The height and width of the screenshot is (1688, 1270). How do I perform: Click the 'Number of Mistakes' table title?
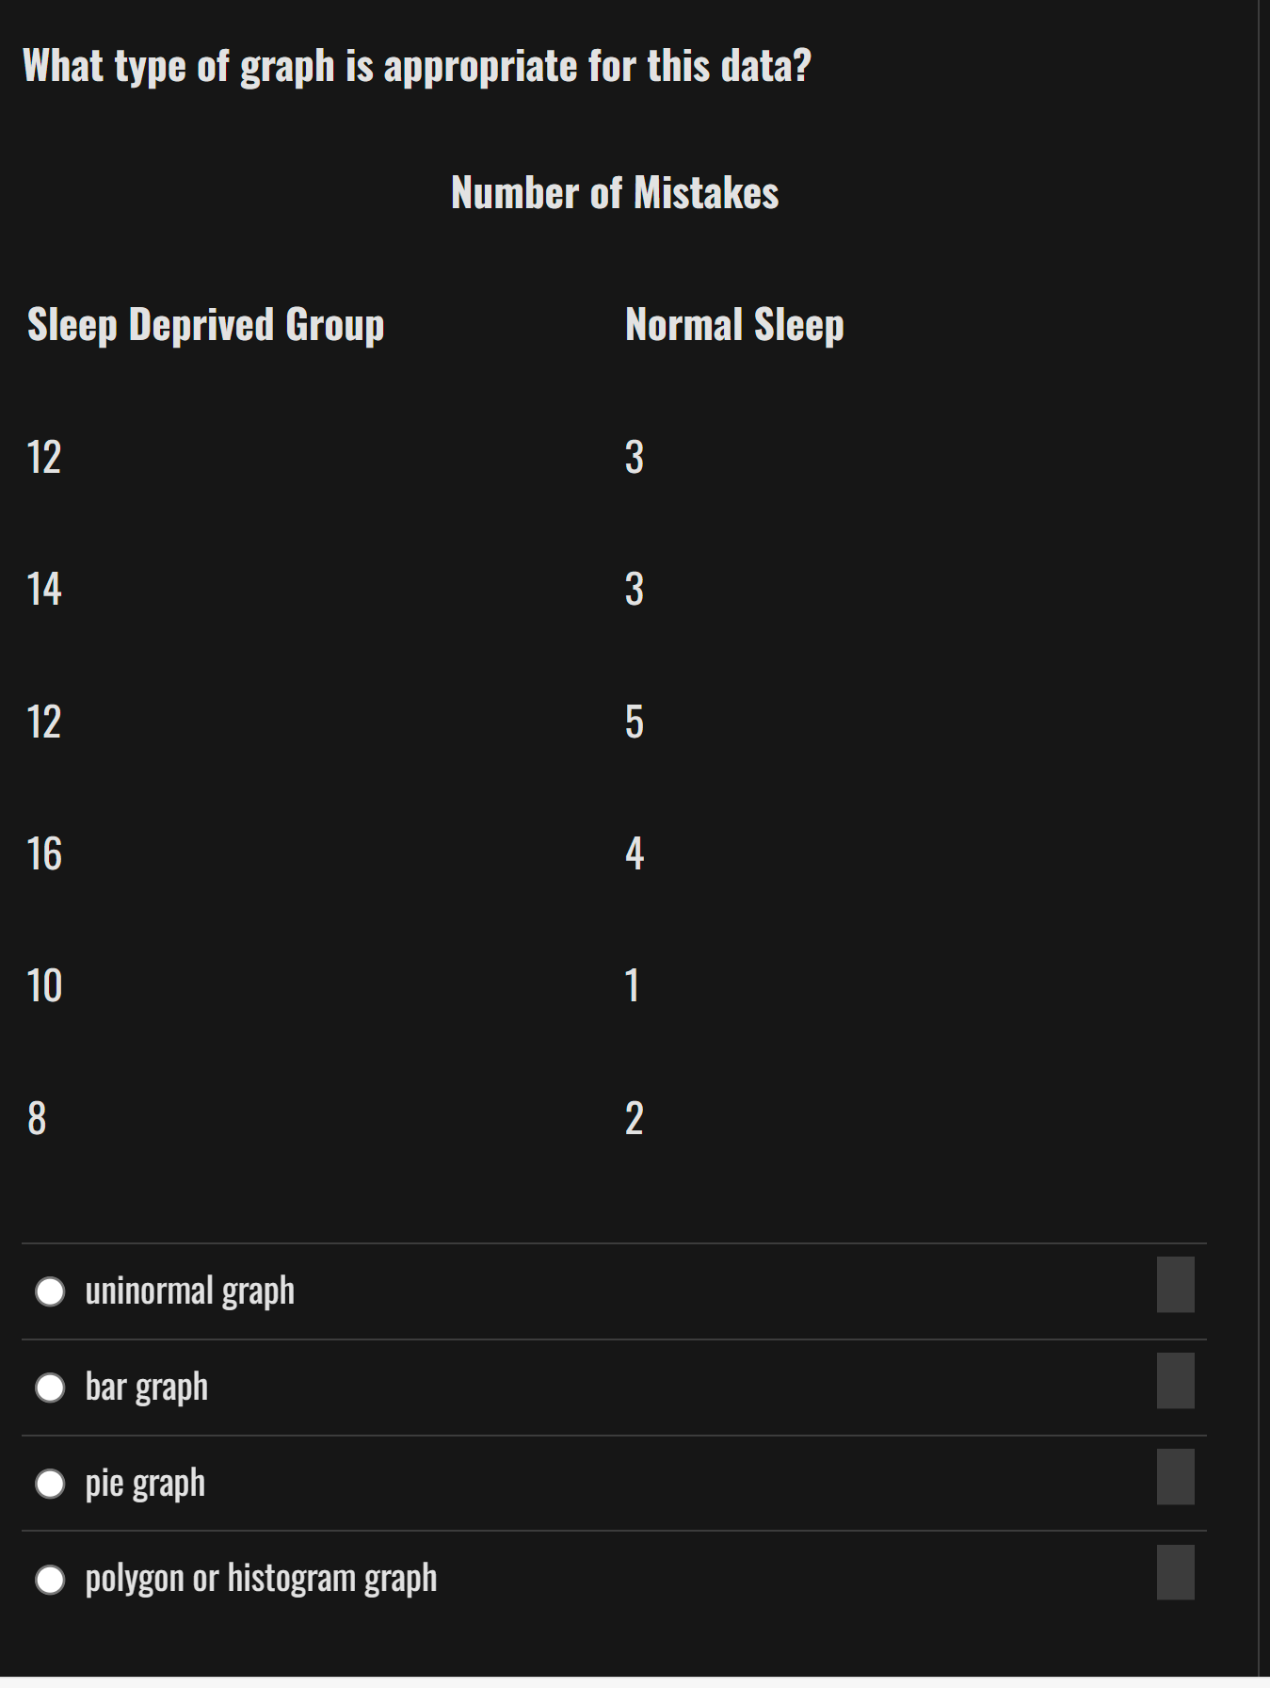tap(615, 193)
